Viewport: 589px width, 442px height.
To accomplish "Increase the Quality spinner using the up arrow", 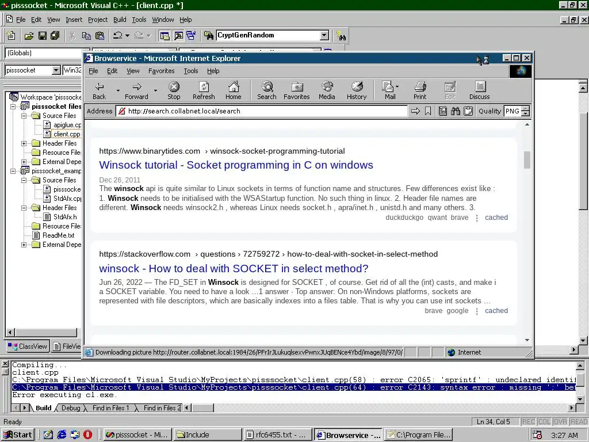I will 526,109.
